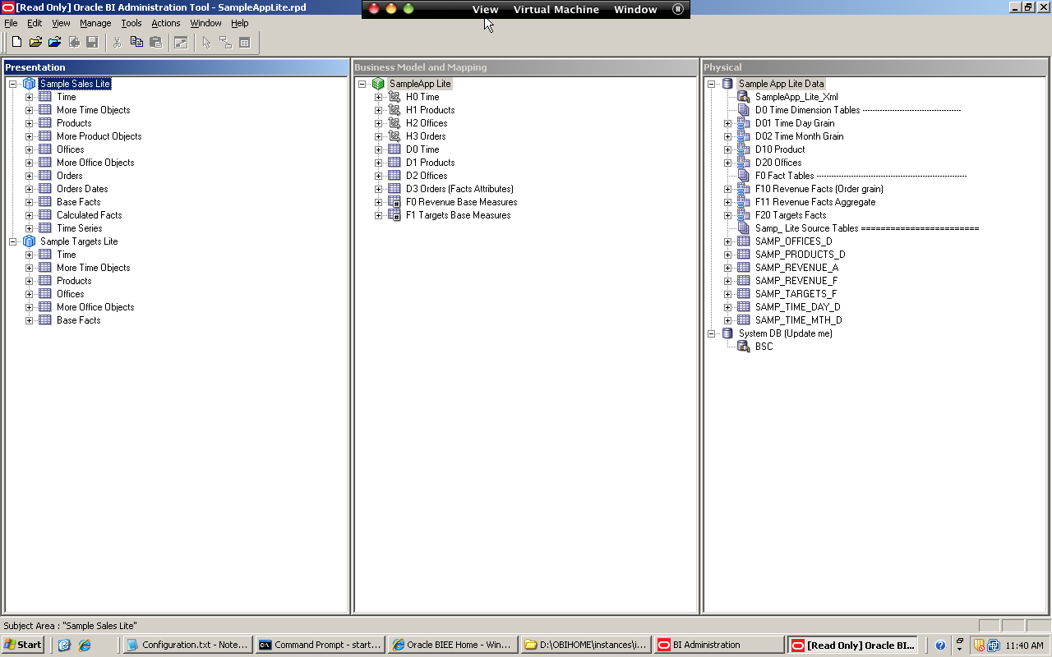
Task: Open the Manage menu
Action: [95, 23]
